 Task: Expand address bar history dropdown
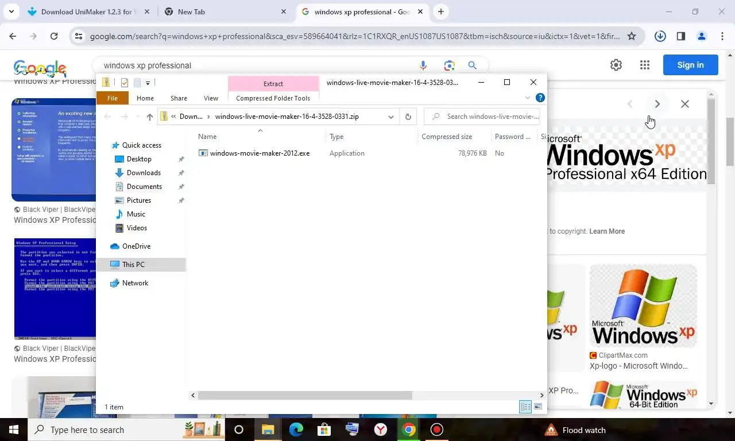(x=391, y=117)
